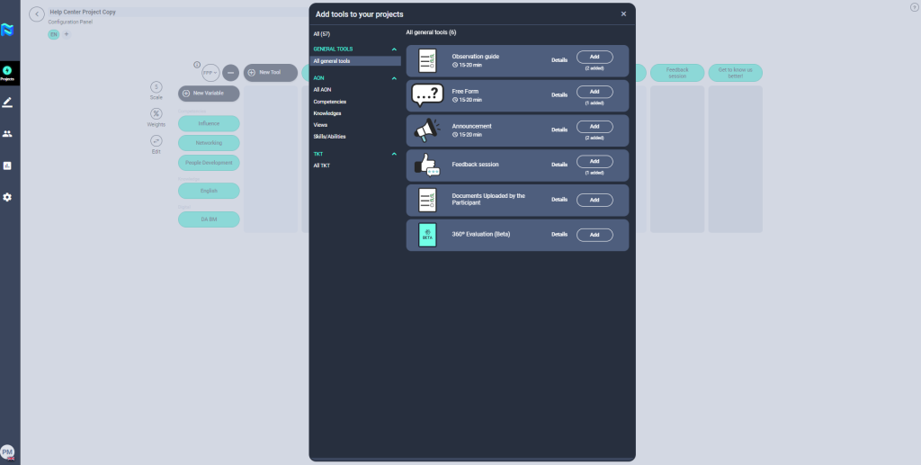Select the Competencies category
921x465 pixels.
[x=329, y=102]
